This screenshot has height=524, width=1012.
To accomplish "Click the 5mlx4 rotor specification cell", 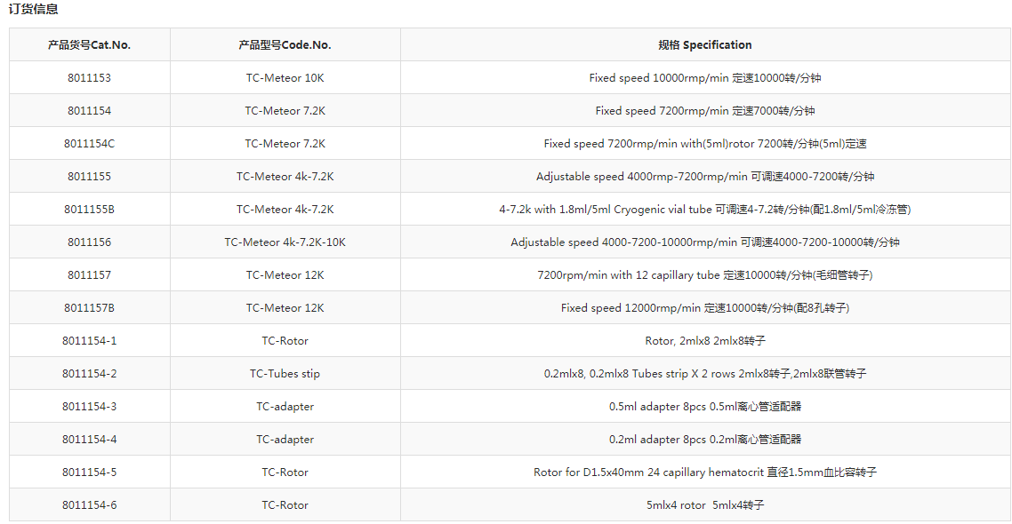I will point(705,504).
